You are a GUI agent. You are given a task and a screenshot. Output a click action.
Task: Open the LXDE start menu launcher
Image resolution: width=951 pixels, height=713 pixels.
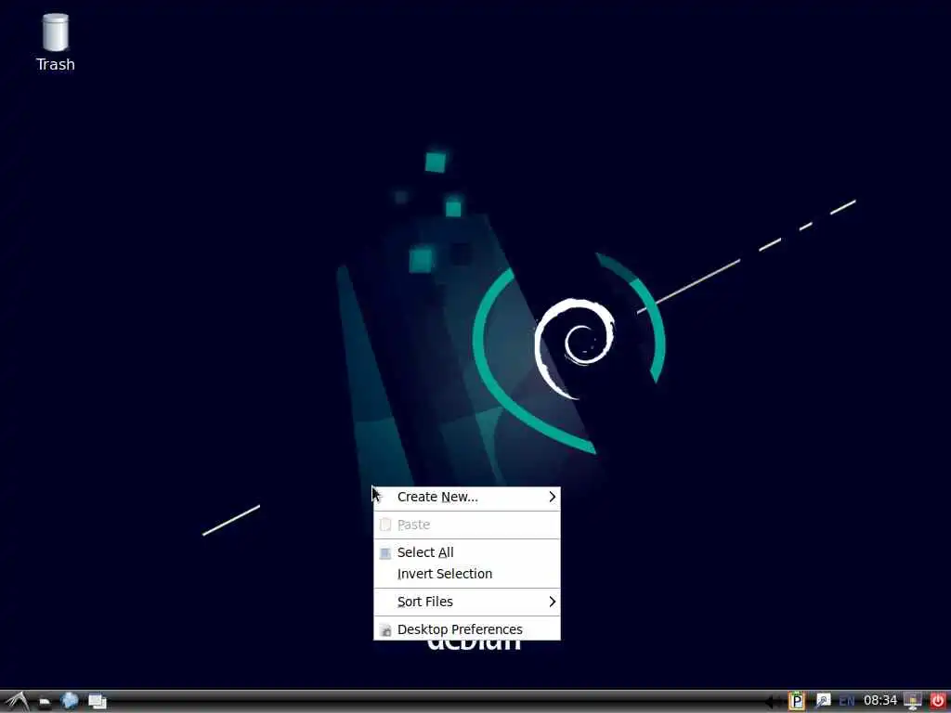(x=17, y=702)
